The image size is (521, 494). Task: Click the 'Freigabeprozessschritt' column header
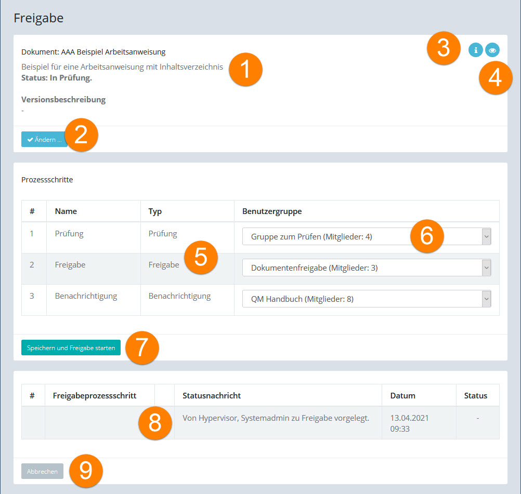coord(94,395)
